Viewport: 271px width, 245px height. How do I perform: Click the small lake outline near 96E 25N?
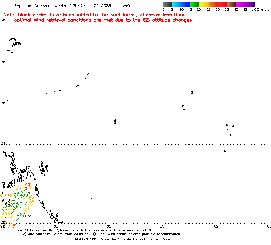pos(115,121)
